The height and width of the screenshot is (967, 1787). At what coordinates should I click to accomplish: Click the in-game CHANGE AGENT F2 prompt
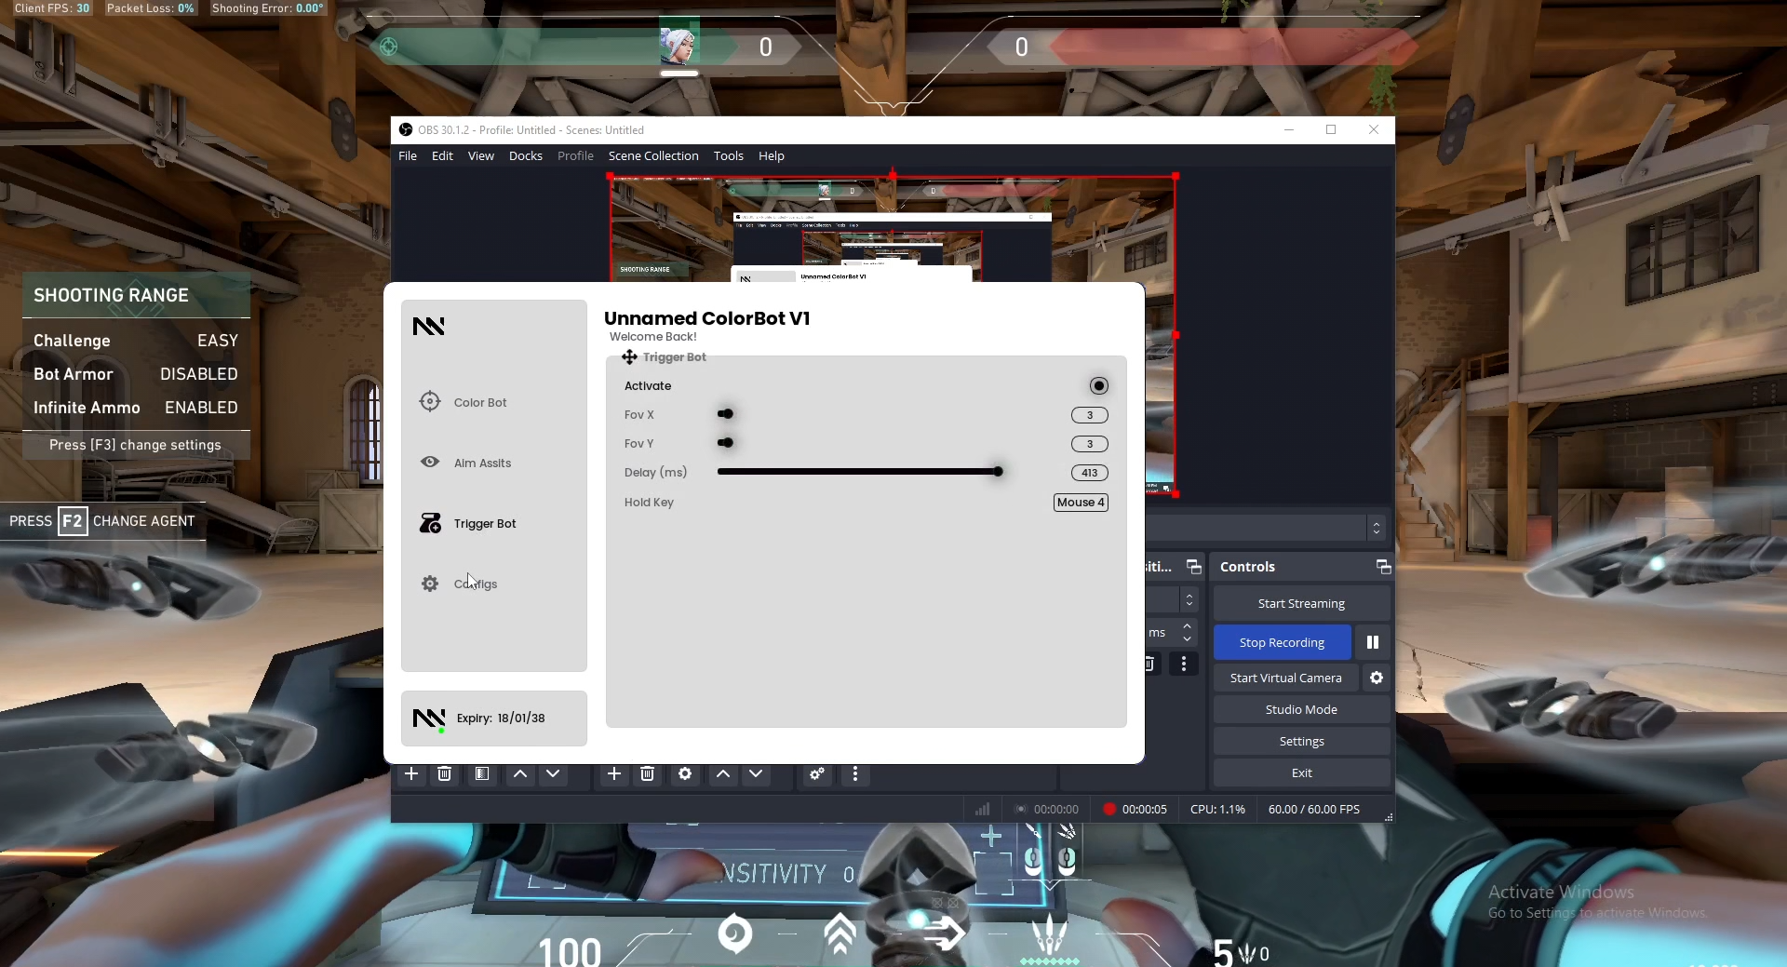pos(102,520)
